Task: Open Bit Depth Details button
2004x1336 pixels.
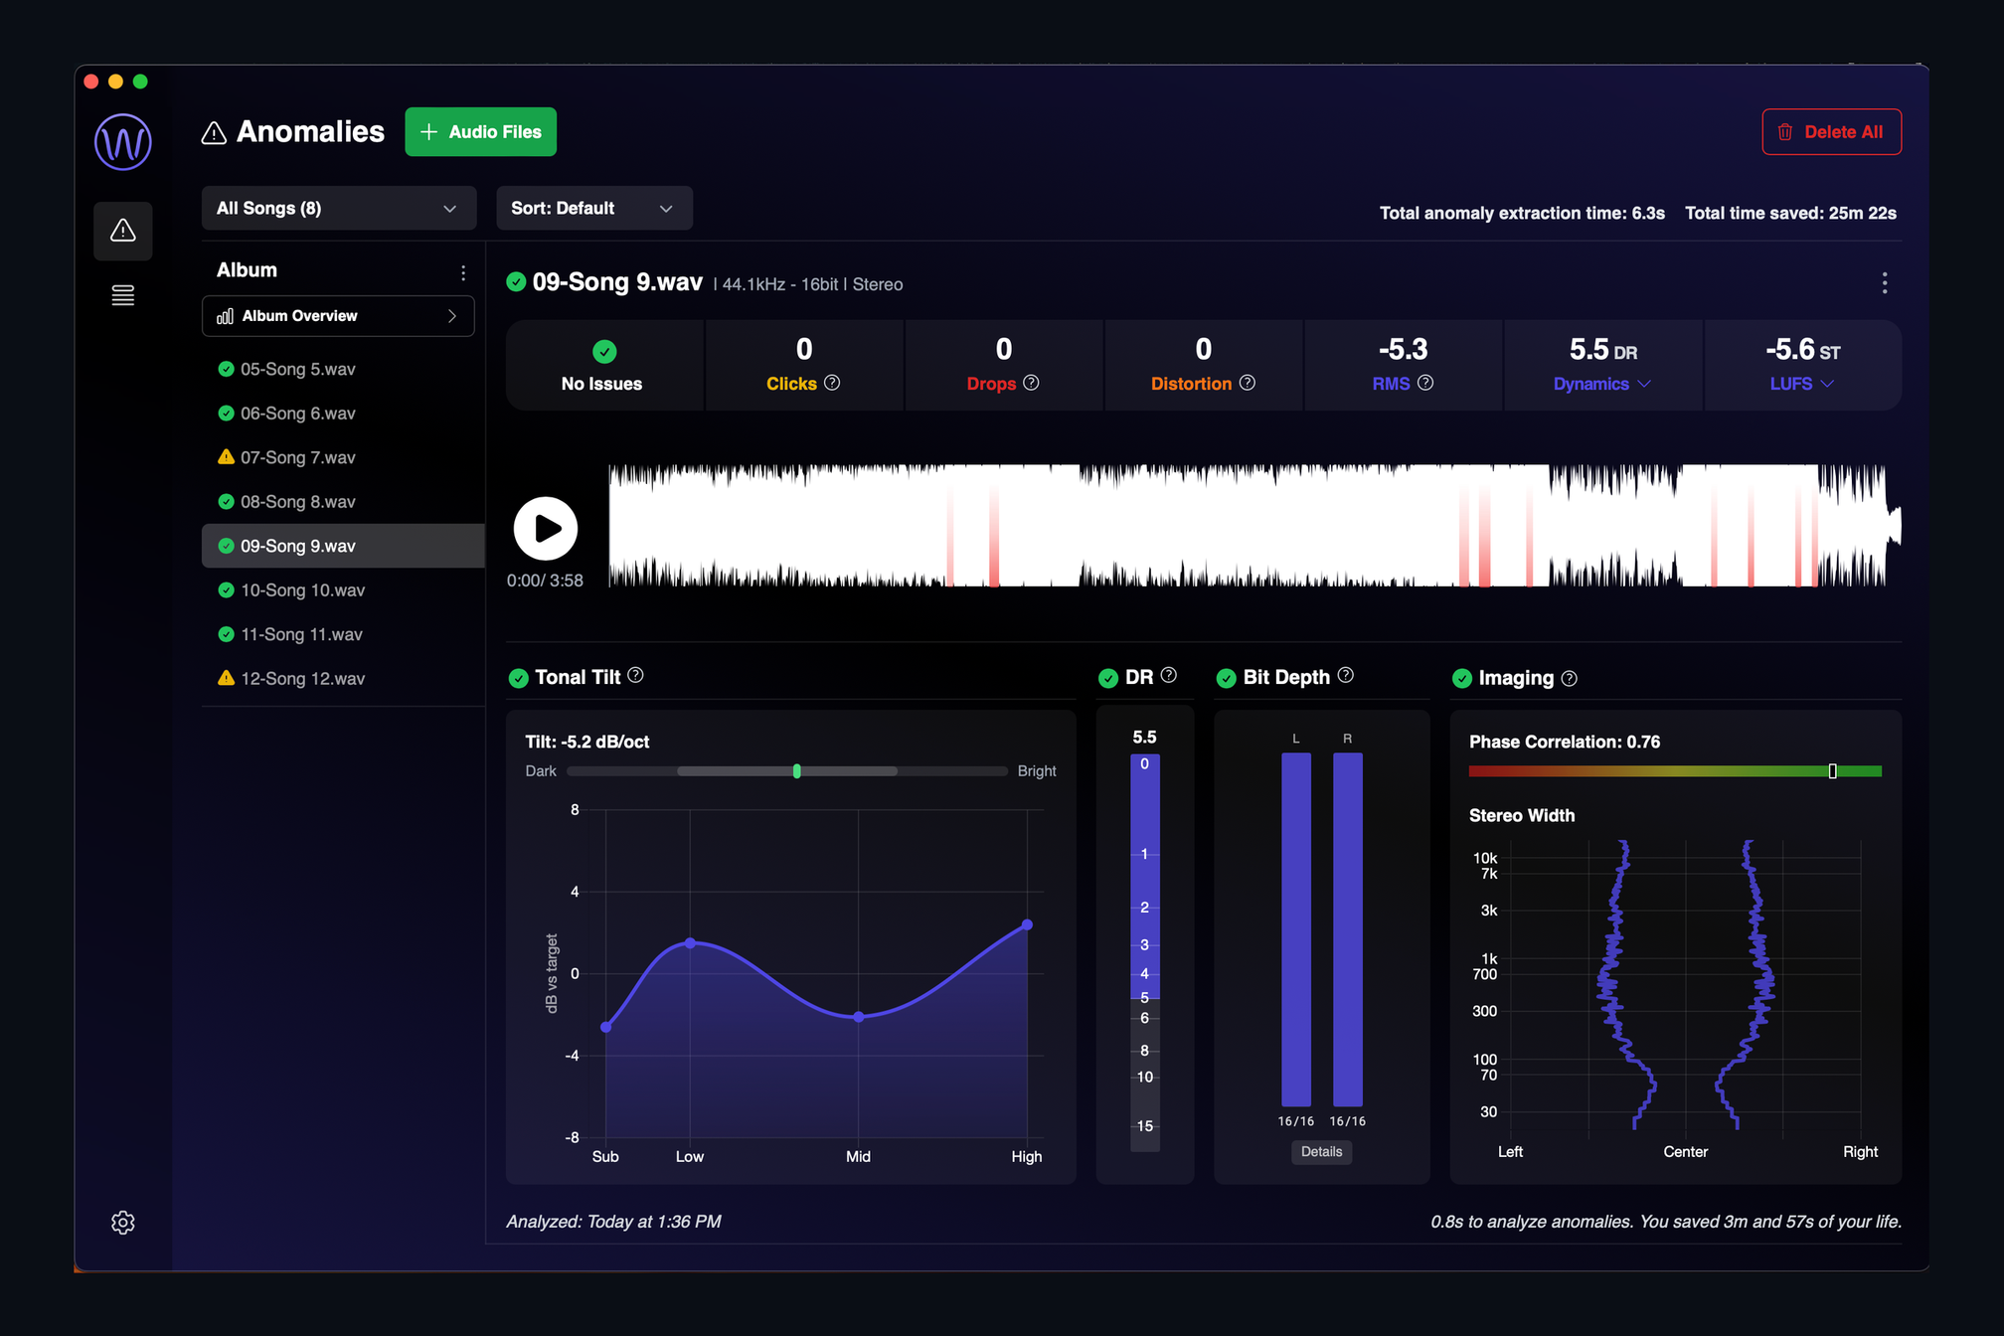Action: tap(1321, 1151)
